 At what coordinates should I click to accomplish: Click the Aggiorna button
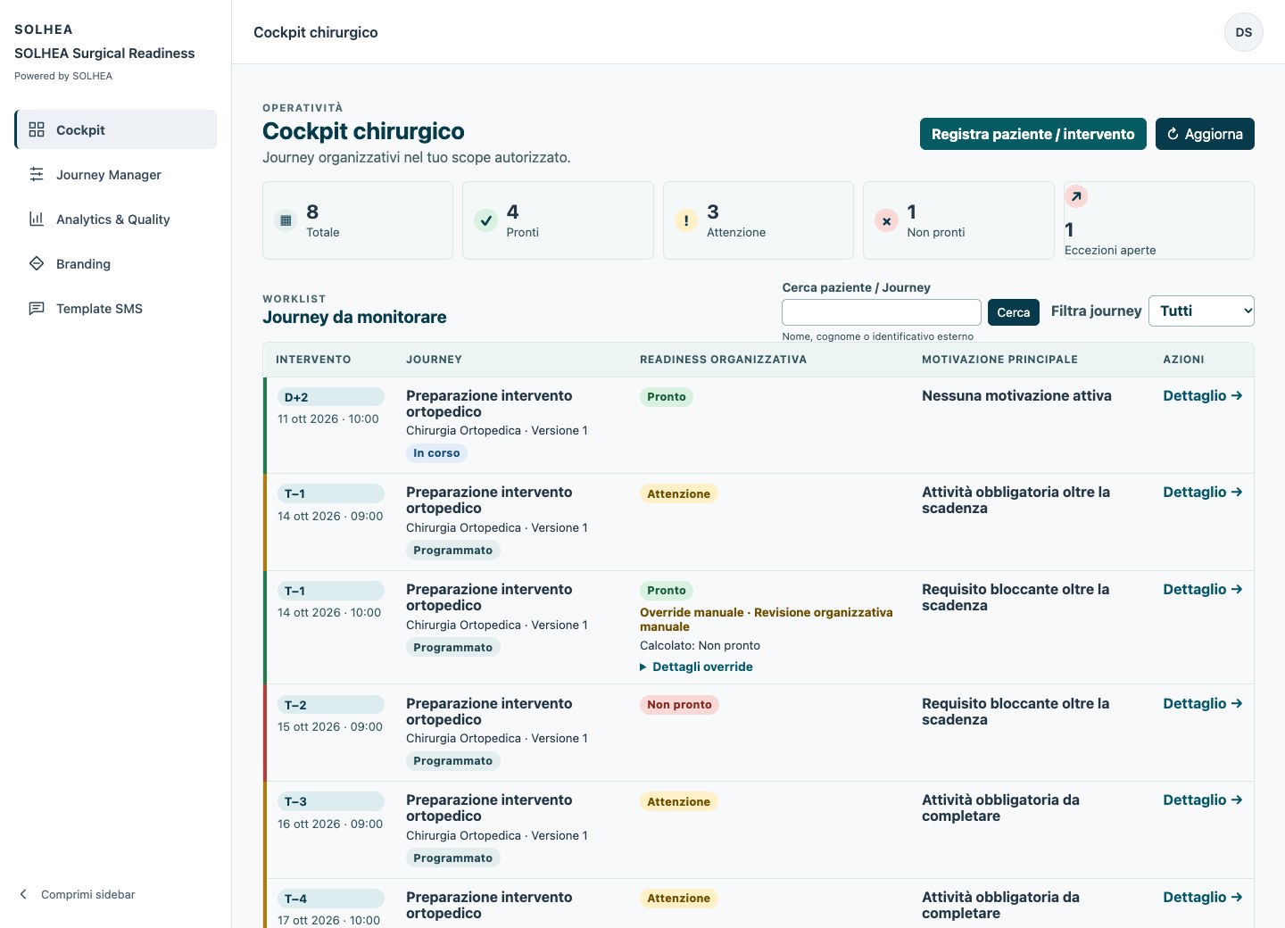click(1205, 134)
